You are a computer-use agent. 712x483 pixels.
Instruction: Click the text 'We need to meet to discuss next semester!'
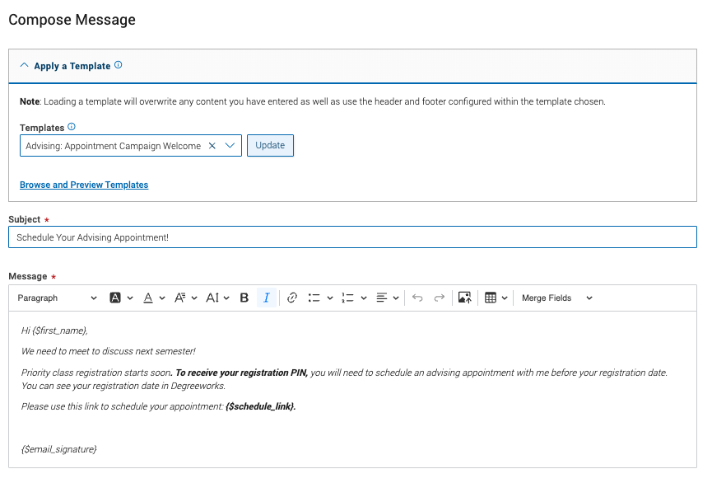(109, 351)
